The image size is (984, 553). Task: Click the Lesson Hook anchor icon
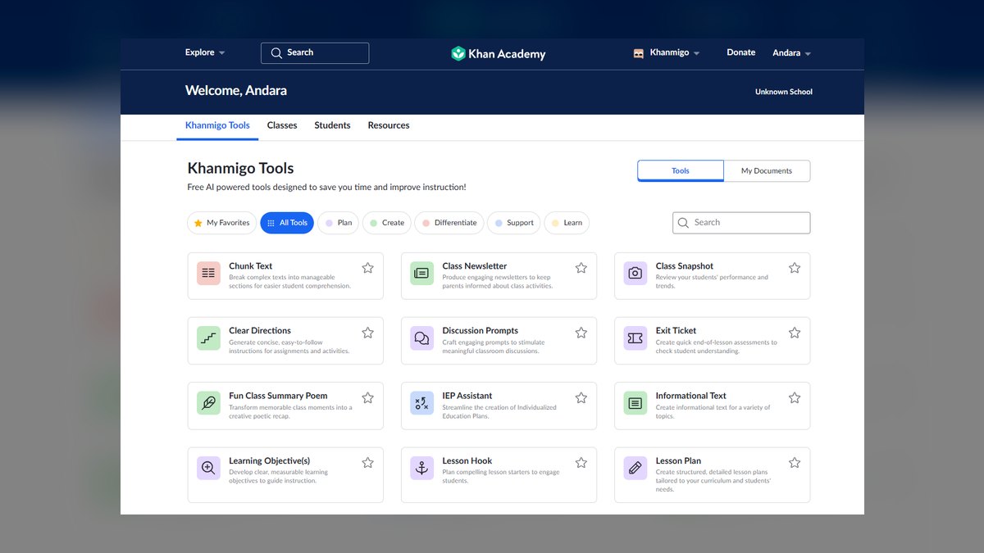pyautogui.click(x=421, y=468)
